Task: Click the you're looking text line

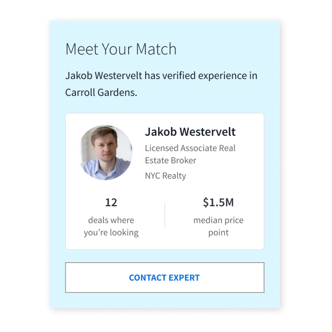Action: (x=111, y=233)
